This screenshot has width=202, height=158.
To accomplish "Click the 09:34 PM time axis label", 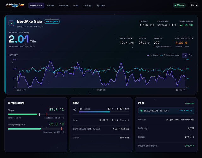I will click(101, 90).
